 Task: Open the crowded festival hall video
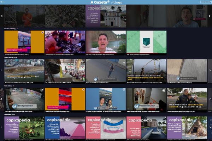pyautogui.click(x=65, y=71)
